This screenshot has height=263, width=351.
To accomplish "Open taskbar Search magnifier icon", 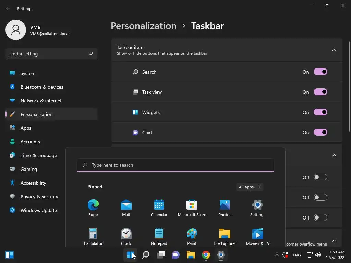I will [x=146, y=255].
